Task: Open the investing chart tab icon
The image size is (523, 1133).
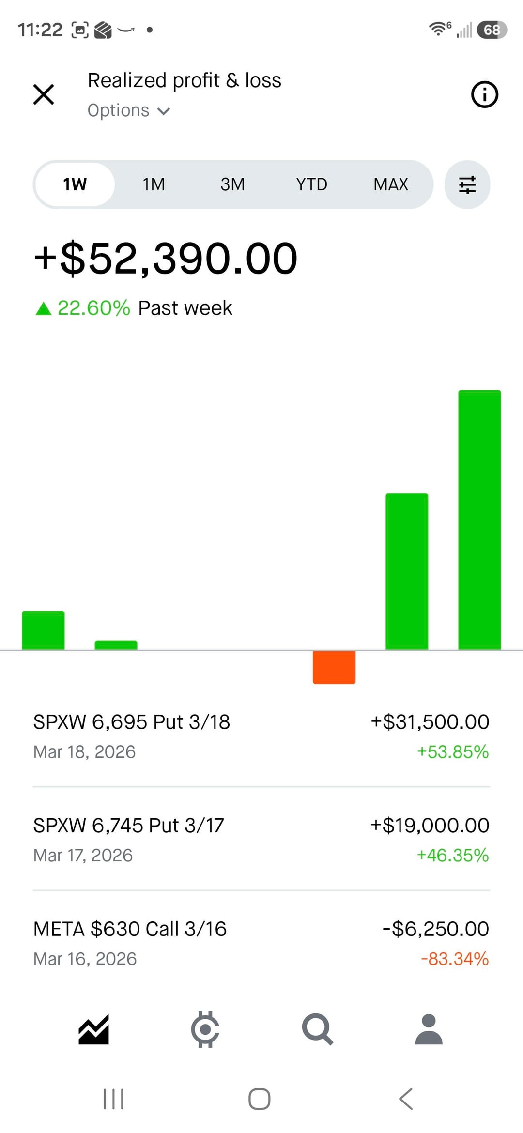Action: [x=94, y=1029]
